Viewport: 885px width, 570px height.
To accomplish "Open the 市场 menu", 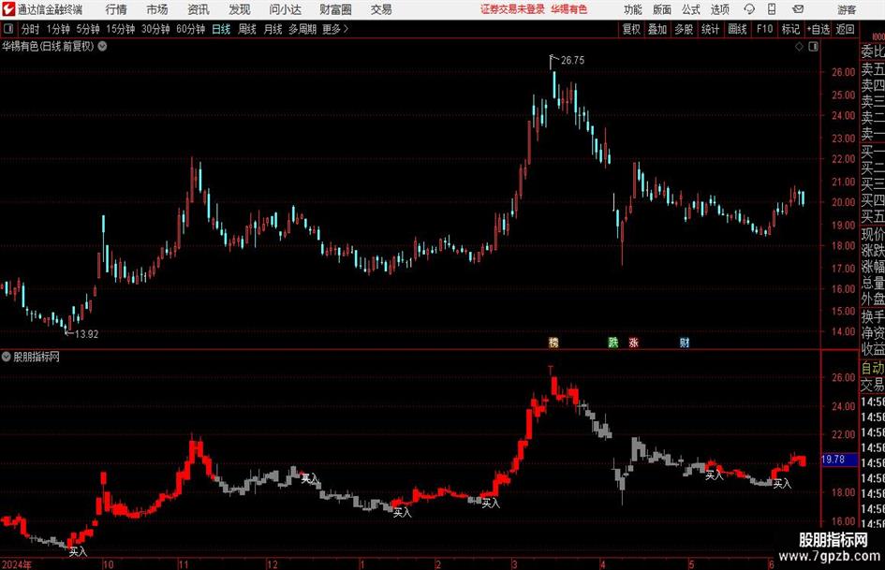I will pyautogui.click(x=157, y=9).
